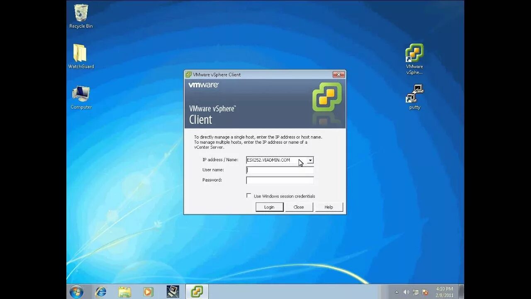Click the vSphere dialog title bar icon
531x299 pixels.
[x=188, y=75]
